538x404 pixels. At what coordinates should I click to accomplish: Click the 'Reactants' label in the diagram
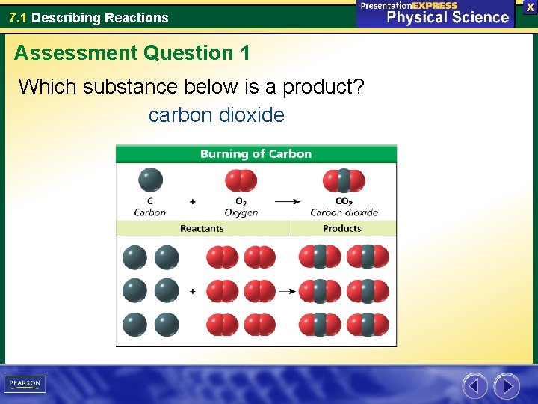[x=202, y=228]
